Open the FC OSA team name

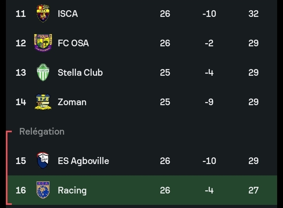coord(73,43)
